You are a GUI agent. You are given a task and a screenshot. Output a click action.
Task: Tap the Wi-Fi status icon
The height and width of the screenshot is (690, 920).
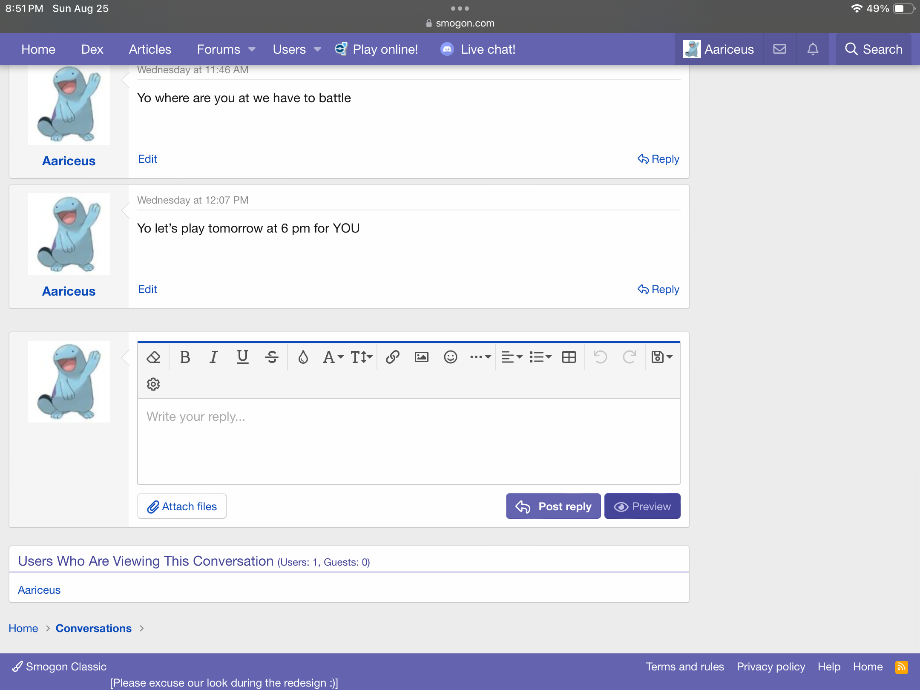tap(857, 9)
